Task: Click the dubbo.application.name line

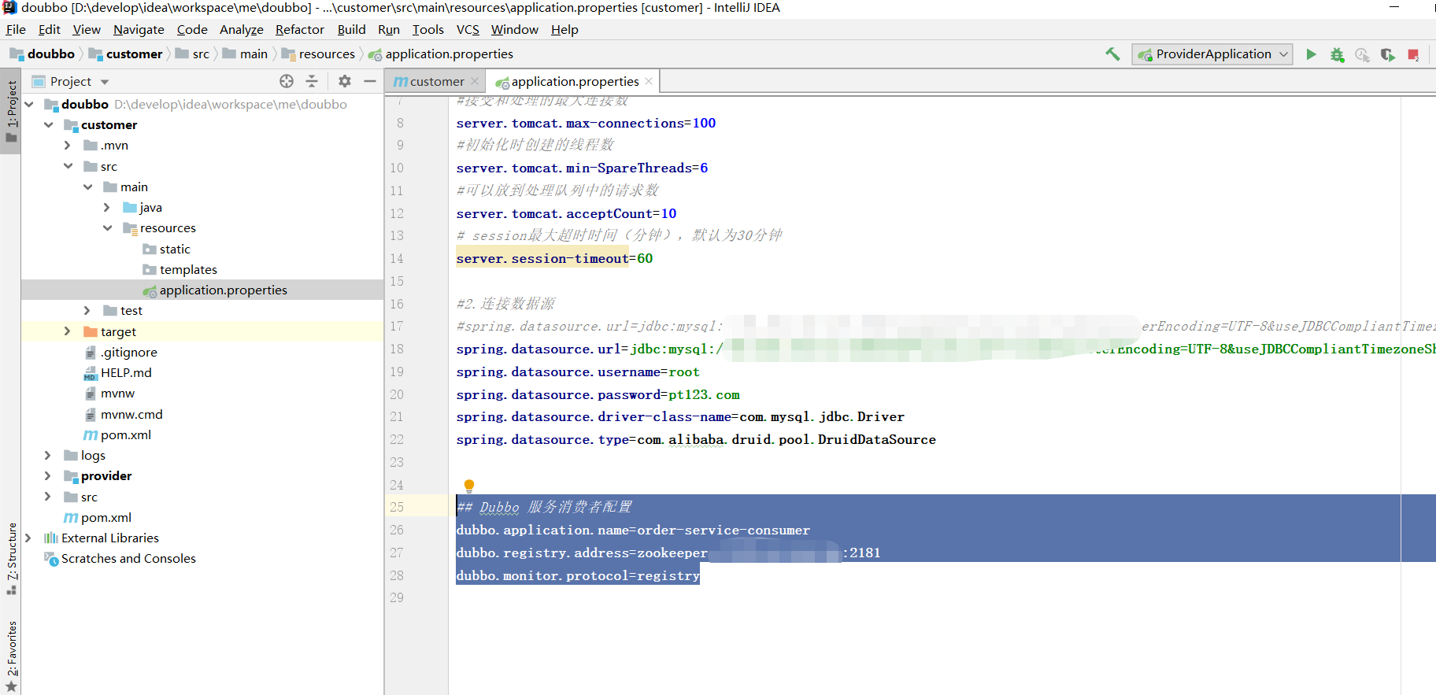Action: tap(633, 530)
